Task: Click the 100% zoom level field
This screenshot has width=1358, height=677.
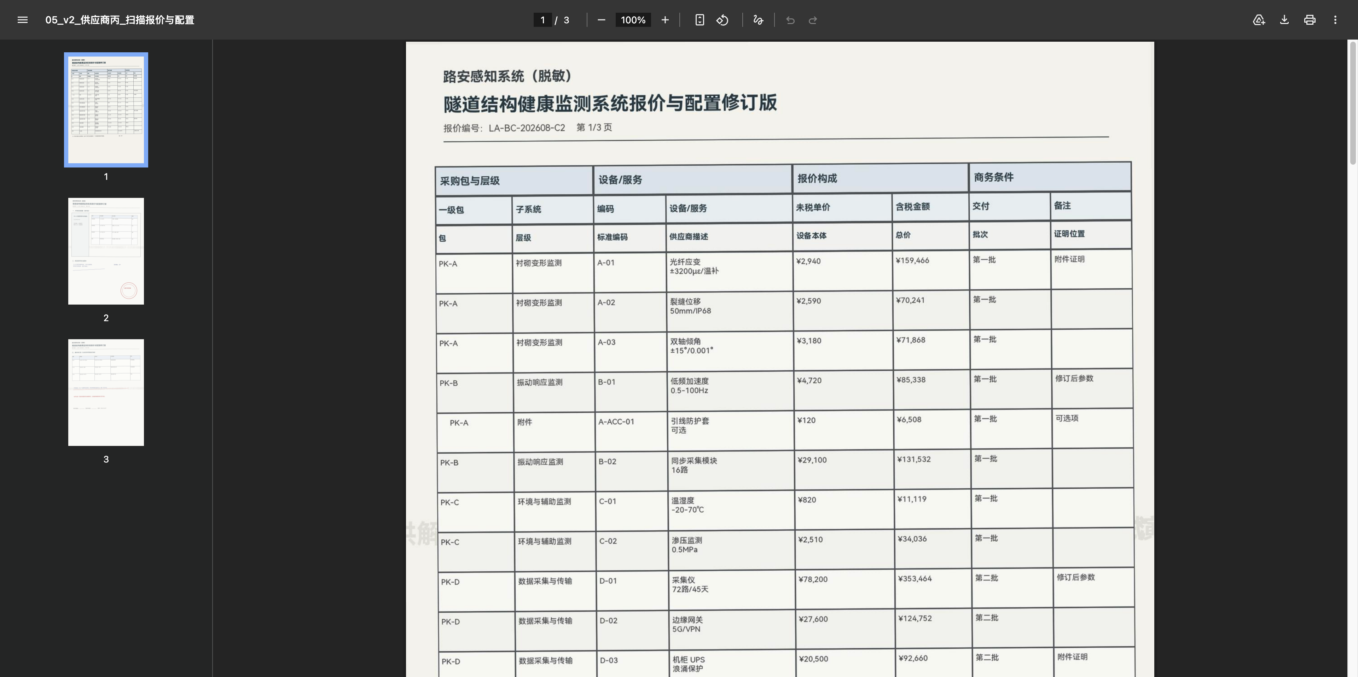Action: [x=633, y=20]
